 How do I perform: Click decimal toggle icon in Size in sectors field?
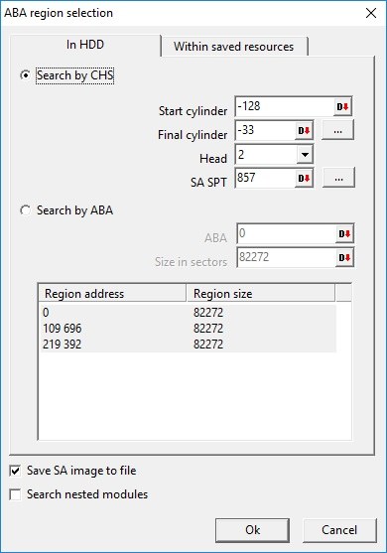(344, 258)
